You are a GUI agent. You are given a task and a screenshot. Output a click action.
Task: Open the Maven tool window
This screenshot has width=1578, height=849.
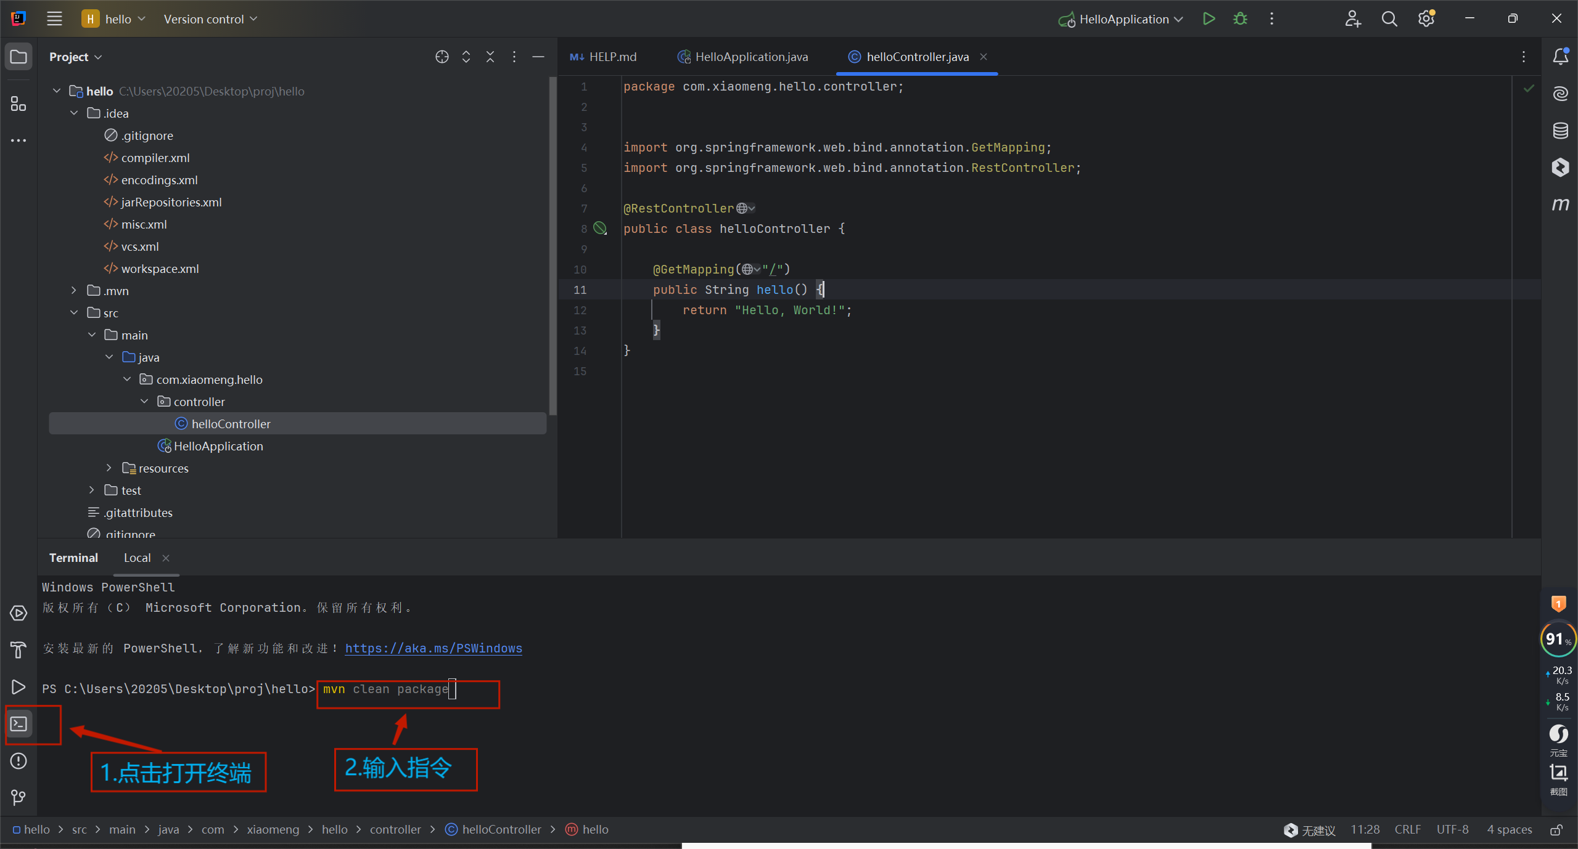coord(1560,204)
